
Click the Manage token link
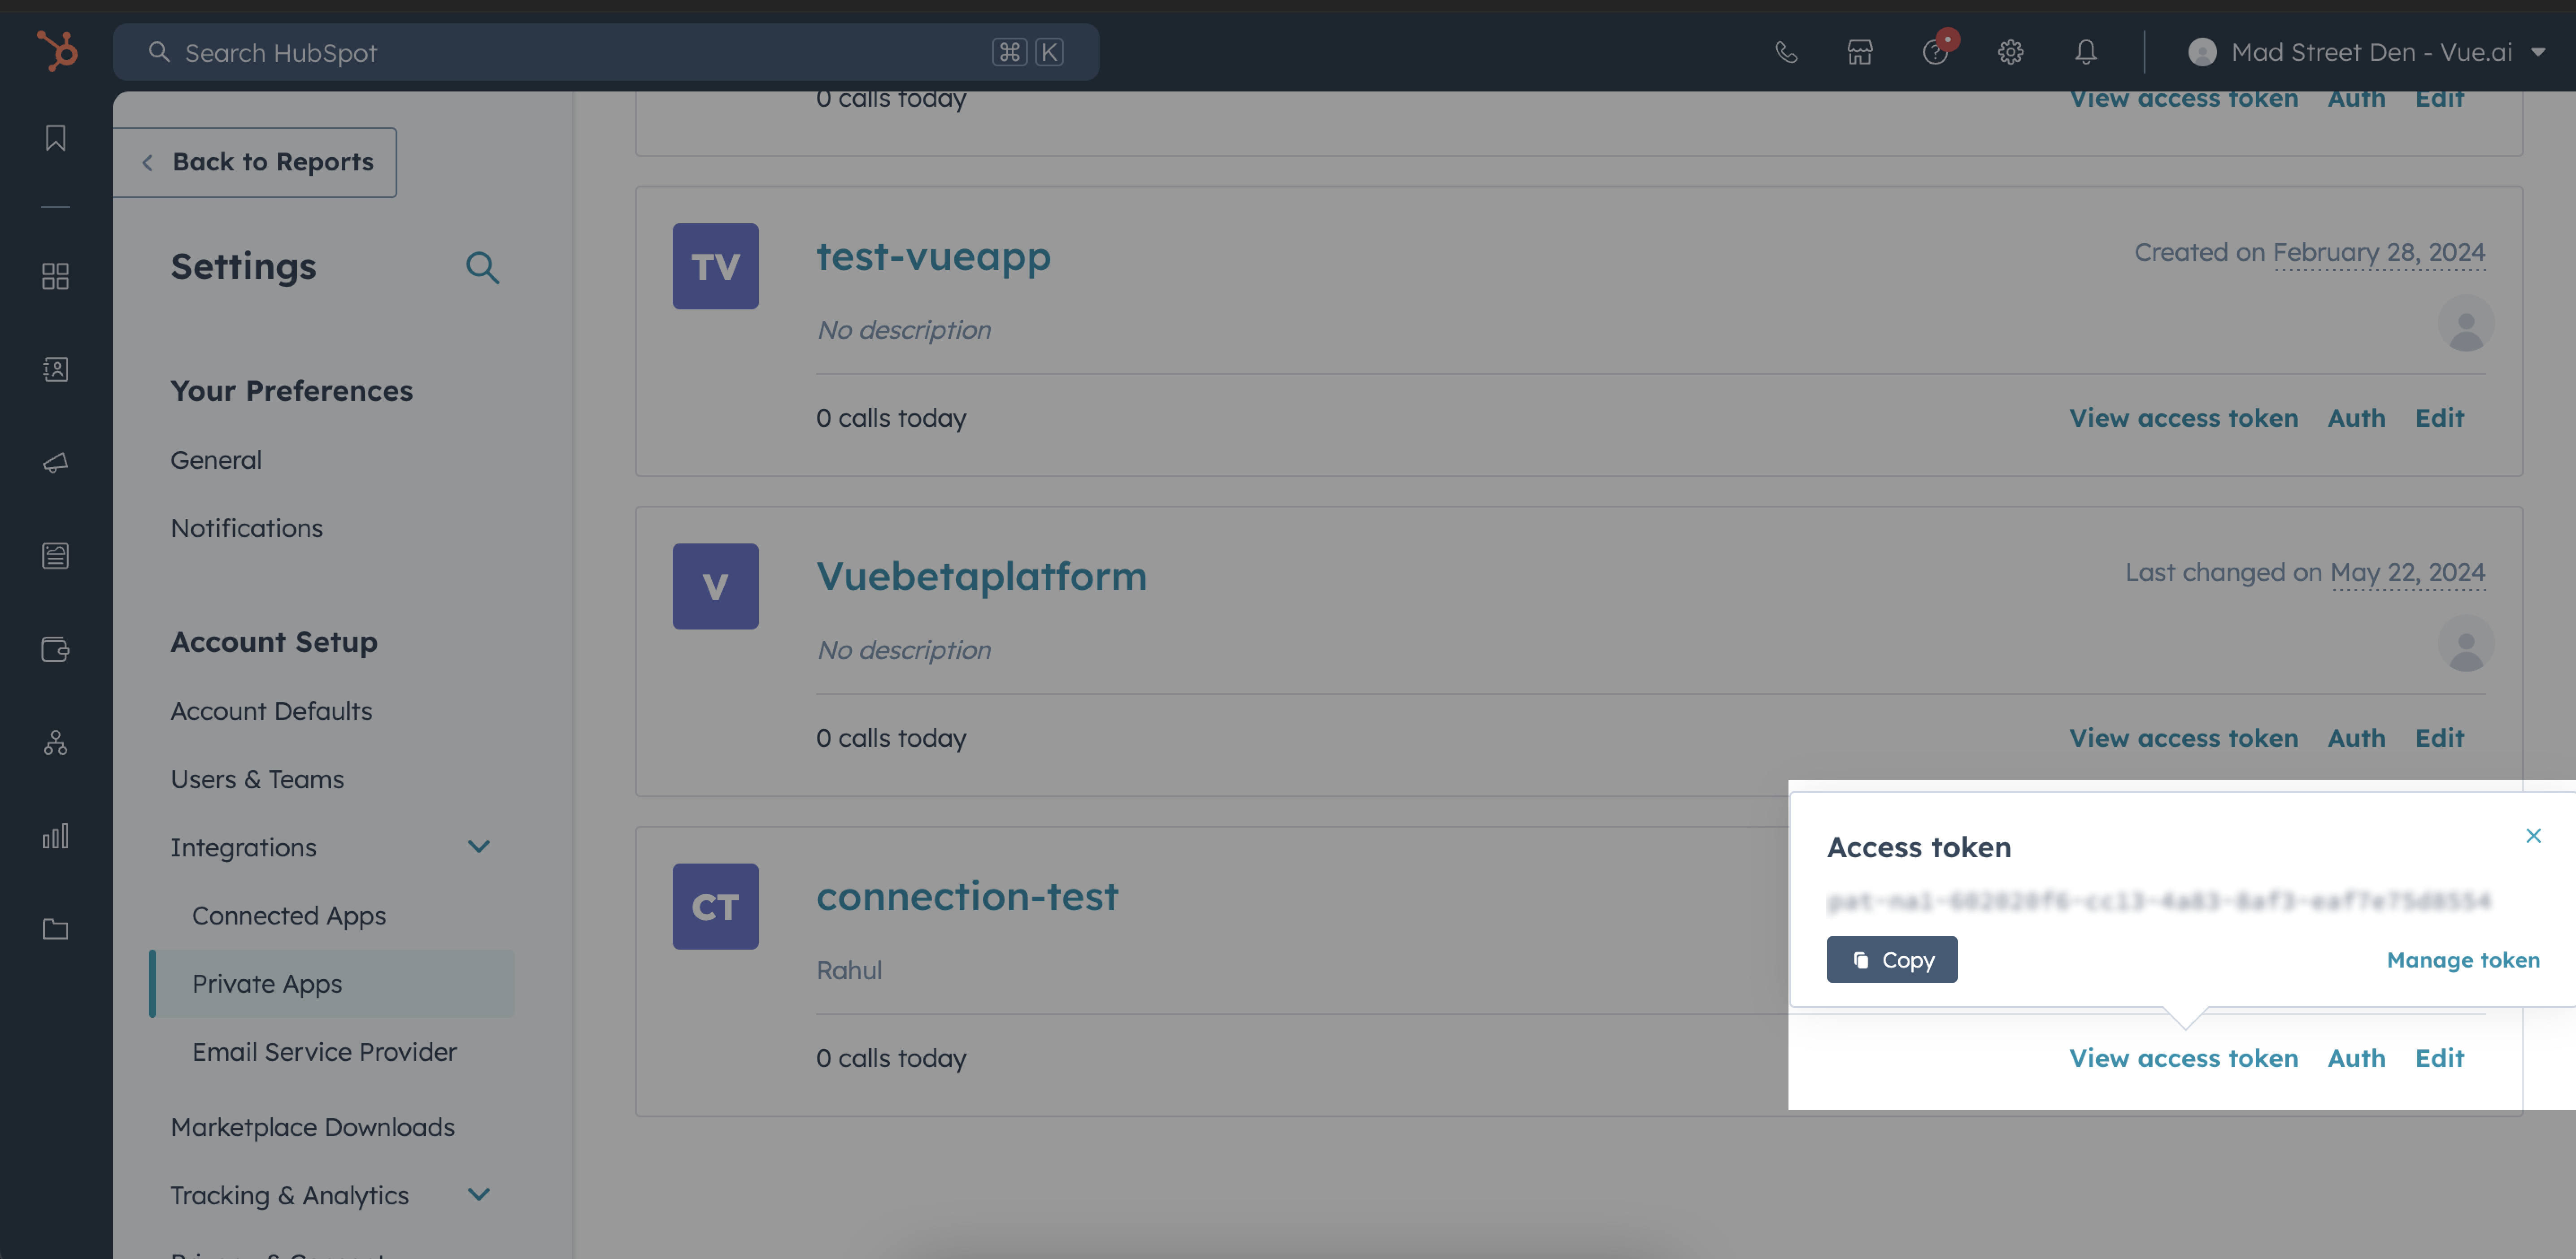[2462, 960]
